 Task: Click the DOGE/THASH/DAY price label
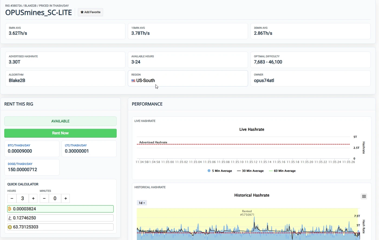[20, 164]
